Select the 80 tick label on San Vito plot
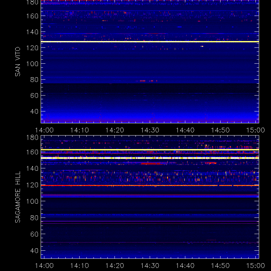The image size is (271, 271). pyautogui.click(x=34, y=80)
